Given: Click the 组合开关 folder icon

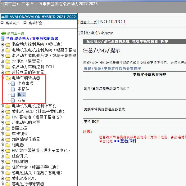Looking at the screenshot, I should pyautogui.click(x=8, y=156).
